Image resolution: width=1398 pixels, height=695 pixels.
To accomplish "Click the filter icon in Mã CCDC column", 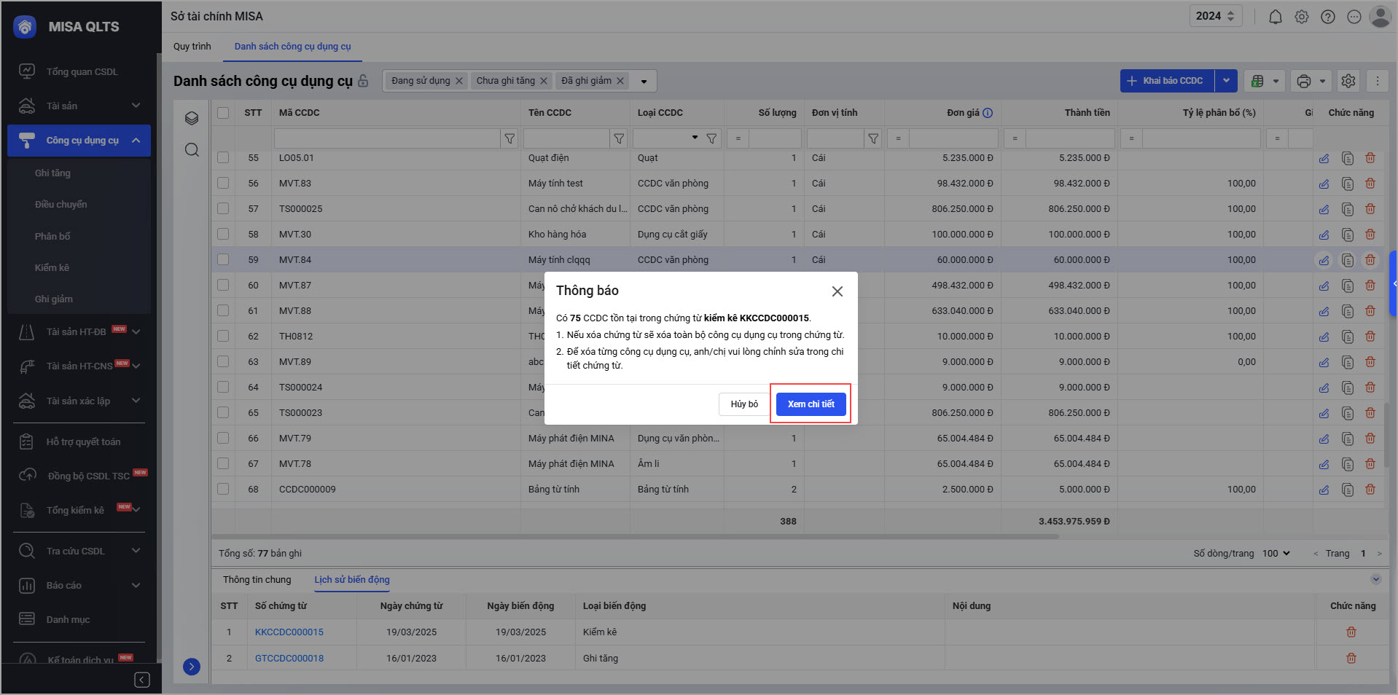I will point(509,138).
